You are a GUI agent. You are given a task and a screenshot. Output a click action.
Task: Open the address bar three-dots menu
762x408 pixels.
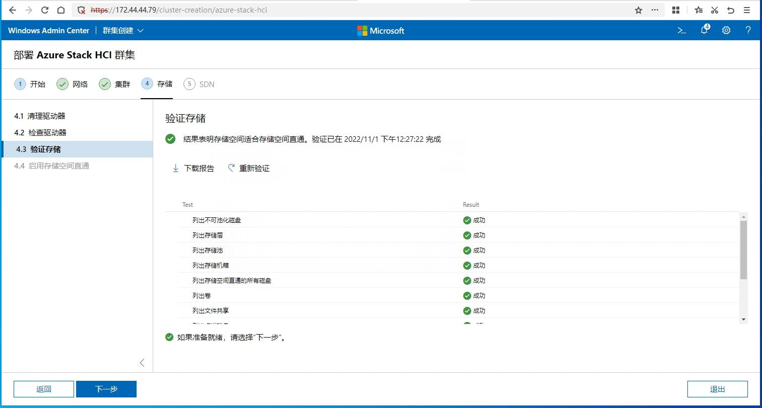point(655,10)
